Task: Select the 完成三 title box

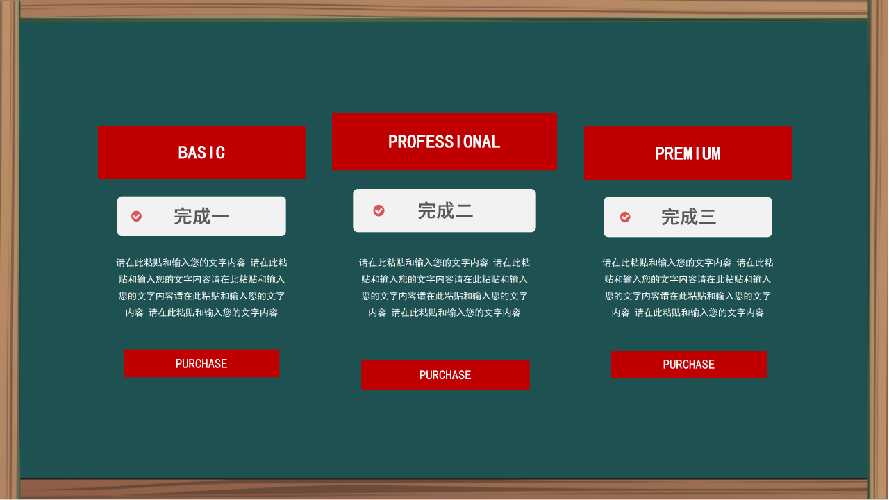Action: 688,217
